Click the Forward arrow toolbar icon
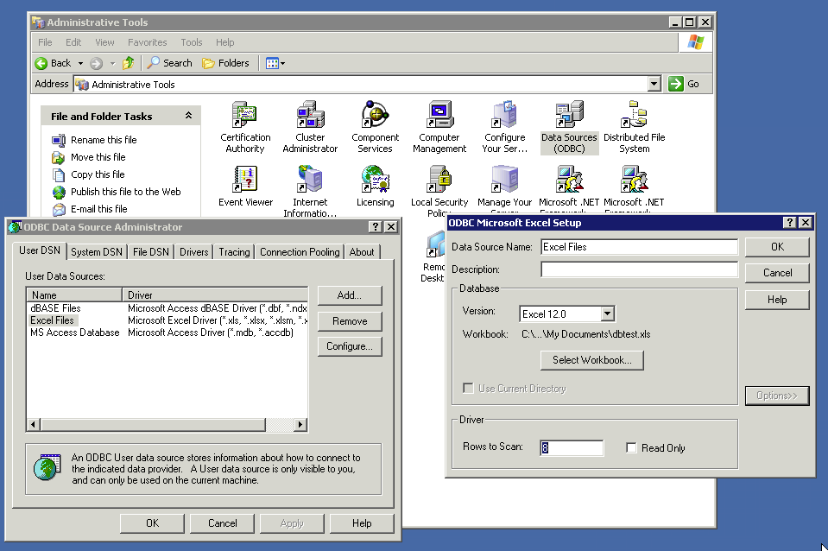828x551 pixels. (x=96, y=63)
